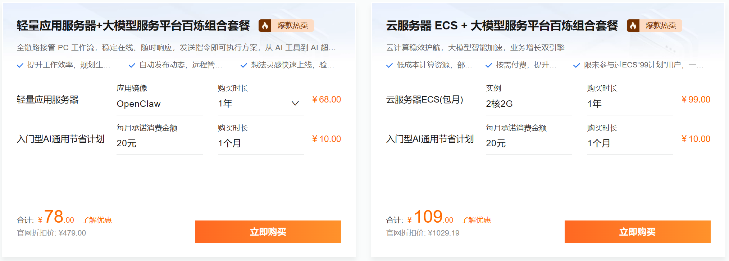Click checkmark beside 低成本计算资源 feature
729x261 pixels.
[389, 65]
